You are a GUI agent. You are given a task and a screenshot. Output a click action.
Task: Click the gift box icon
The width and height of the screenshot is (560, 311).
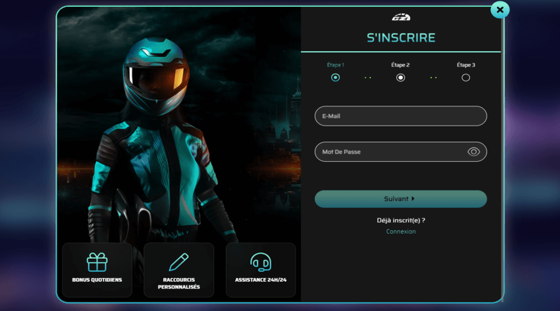coord(97,262)
